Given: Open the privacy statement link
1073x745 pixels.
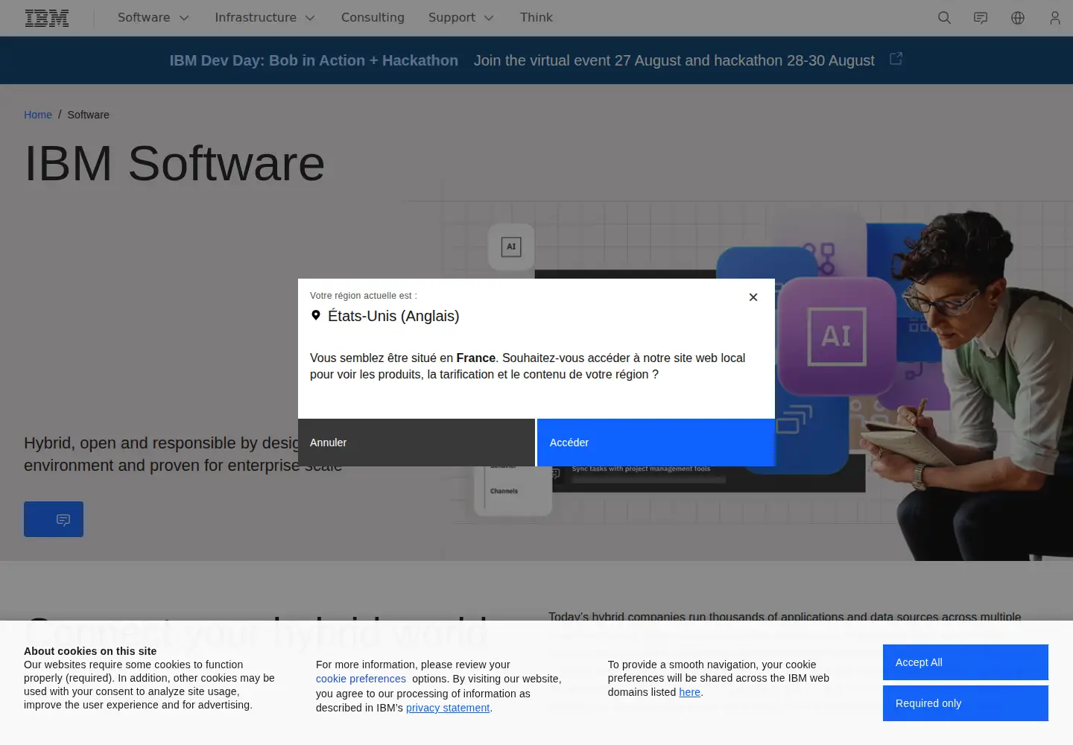Looking at the screenshot, I should tap(448, 708).
